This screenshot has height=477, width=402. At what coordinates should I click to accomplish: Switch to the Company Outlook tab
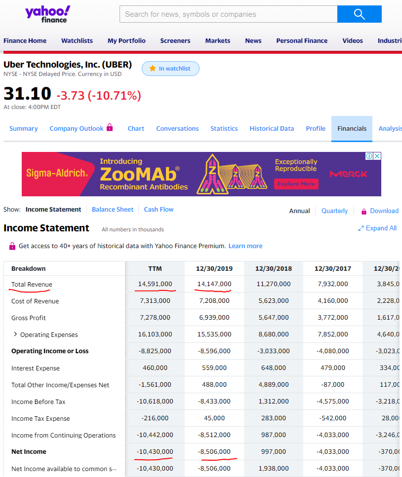pyautogui.click(x=77, y=128)
